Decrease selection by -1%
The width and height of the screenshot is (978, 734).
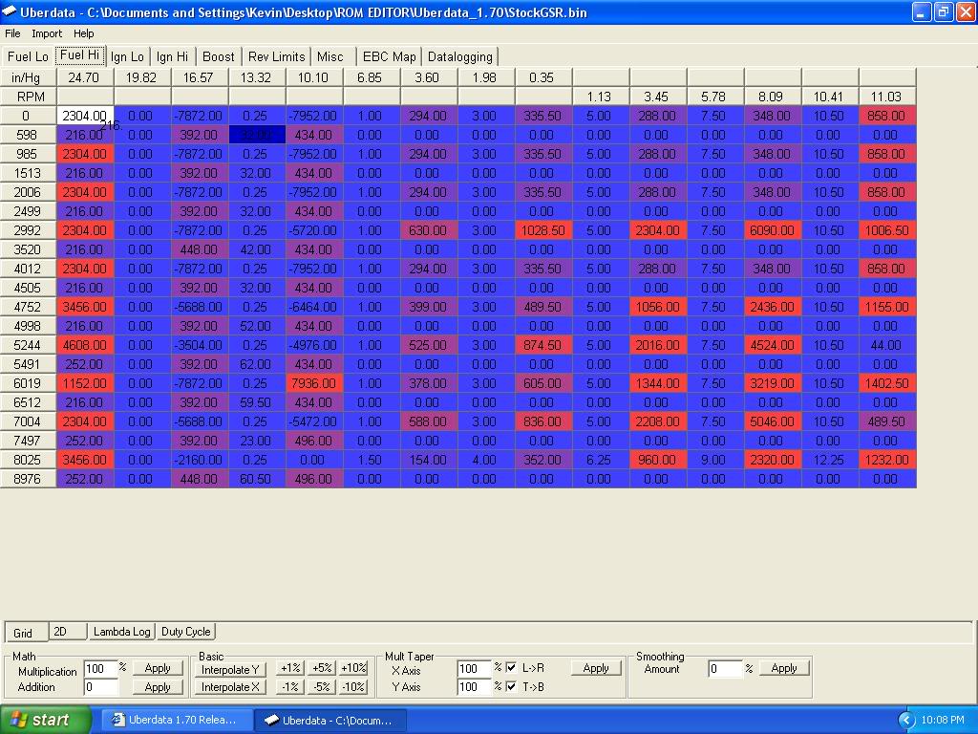[290, 687]
